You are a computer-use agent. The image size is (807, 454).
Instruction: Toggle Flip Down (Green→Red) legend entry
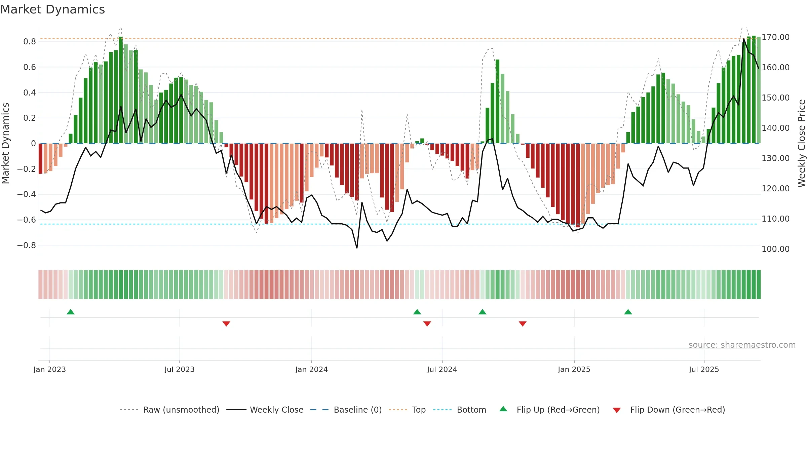(x=669, y=410)
